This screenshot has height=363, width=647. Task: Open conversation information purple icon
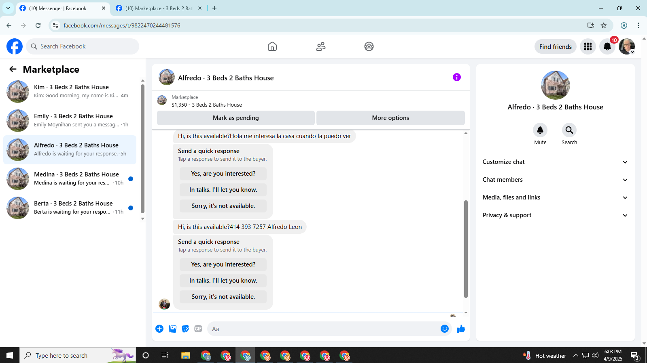pyautogui.click(x=457, y=77)
